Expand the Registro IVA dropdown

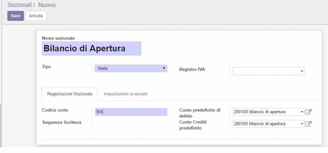point(302,71)
